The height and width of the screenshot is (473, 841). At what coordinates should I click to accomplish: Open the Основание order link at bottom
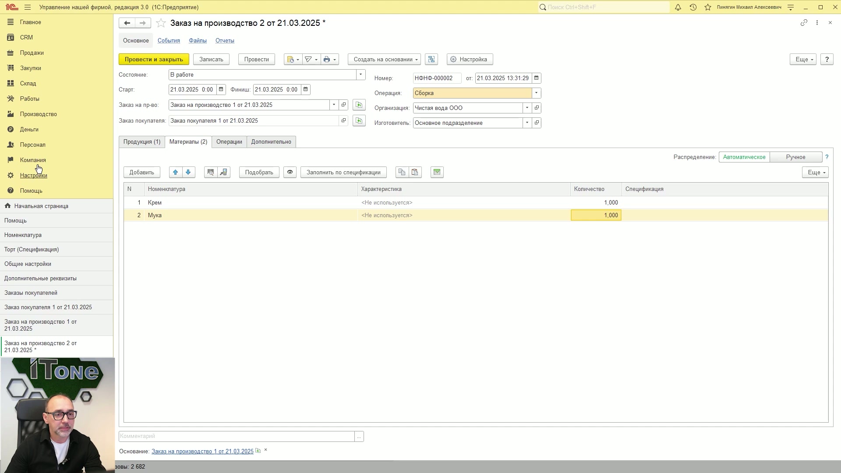202,452
